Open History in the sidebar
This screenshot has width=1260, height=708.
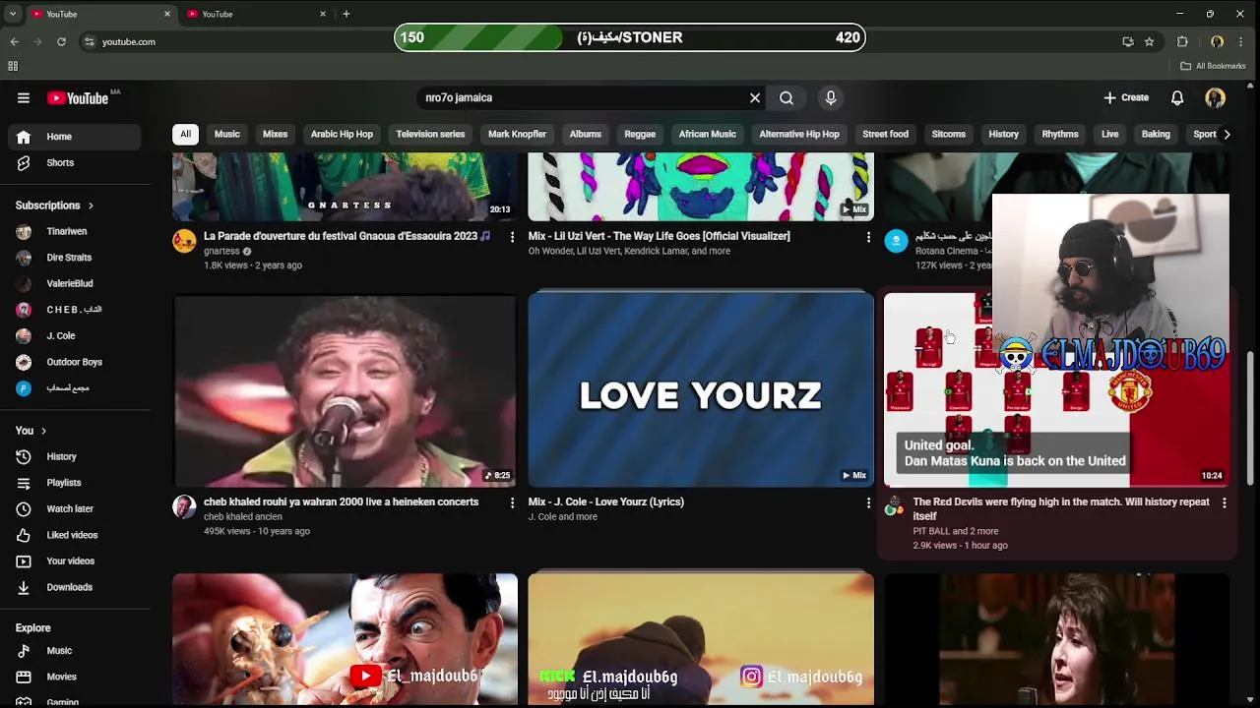click(76, 456)
